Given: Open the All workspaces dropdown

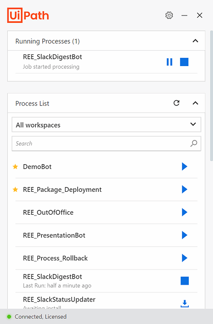Looking at the screenshot, I should [106, 124].
